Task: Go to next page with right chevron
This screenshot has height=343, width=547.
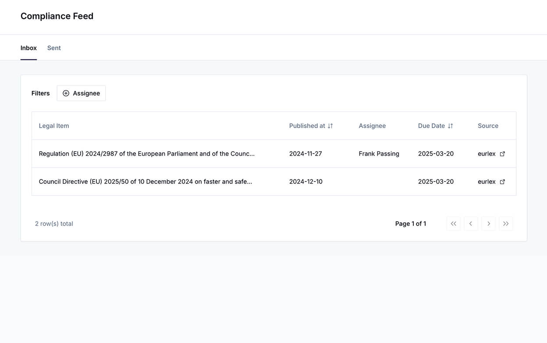Action: click(x=488, y=224)
